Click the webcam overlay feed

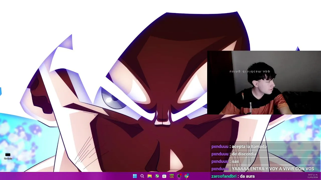[264, 82]
